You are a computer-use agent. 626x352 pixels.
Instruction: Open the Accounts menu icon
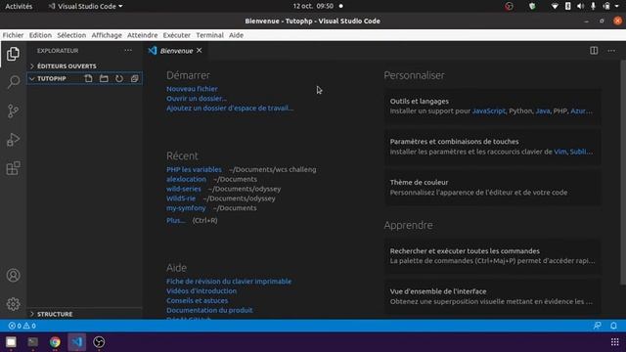13,276
